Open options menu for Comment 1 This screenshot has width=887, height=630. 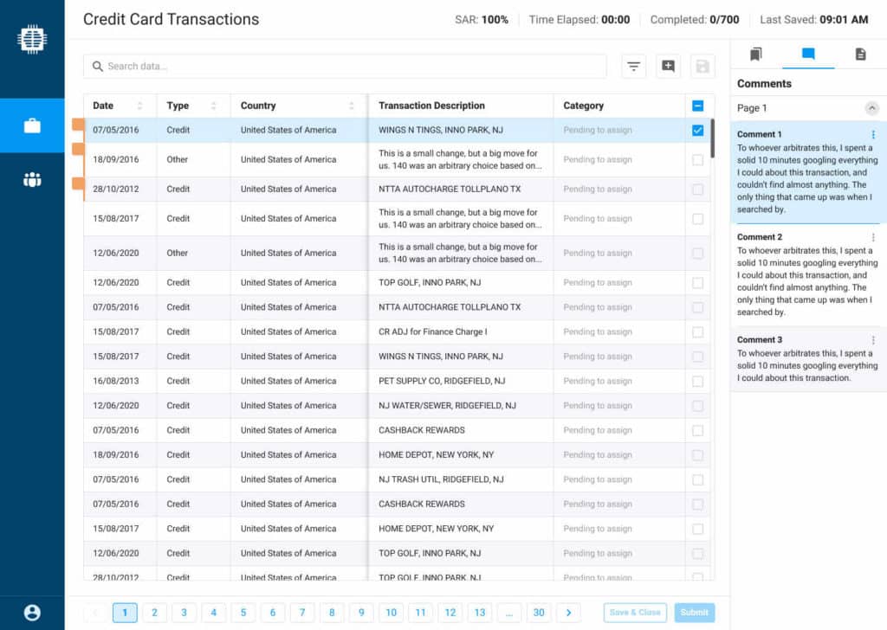[873, 135]
